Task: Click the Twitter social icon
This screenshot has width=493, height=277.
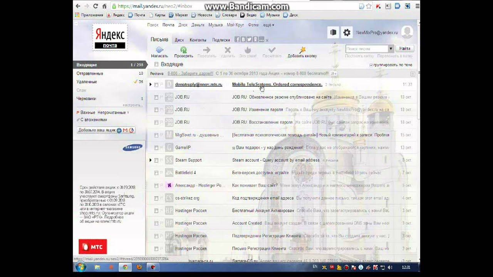Action: click(x=249, y=40)
